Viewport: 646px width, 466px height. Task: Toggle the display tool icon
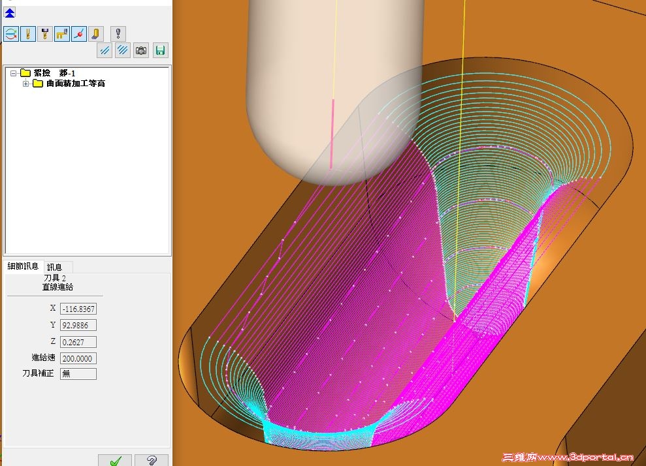tap(28, 34)
